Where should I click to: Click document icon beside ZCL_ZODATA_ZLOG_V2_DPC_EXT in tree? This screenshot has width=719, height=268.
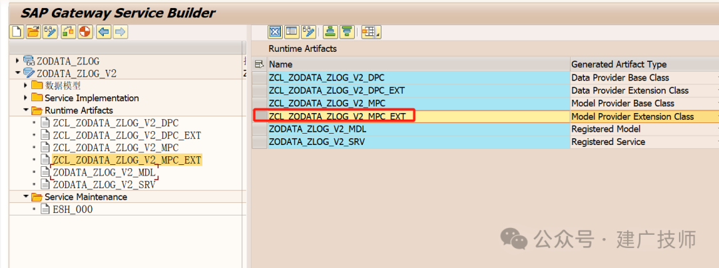pyautogui.click(x=45, y=135)
